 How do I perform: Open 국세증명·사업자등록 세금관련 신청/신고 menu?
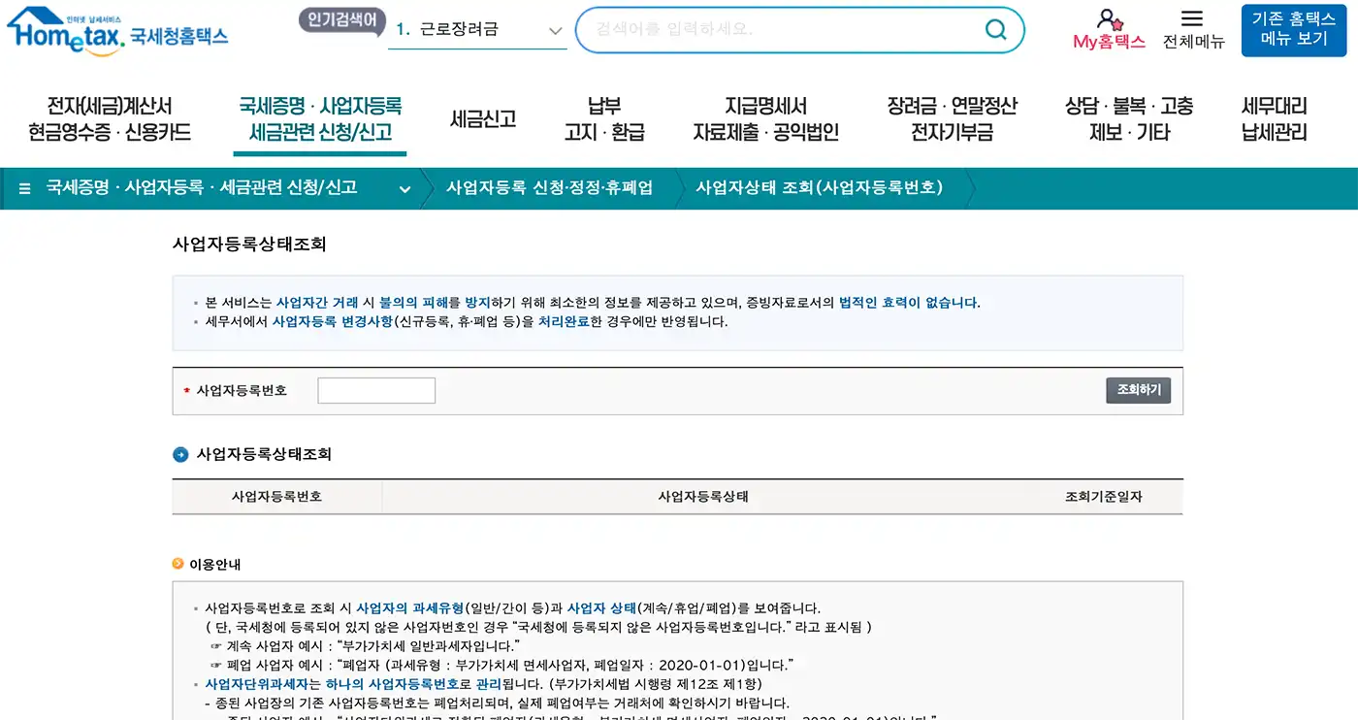[x=320, y=119]
